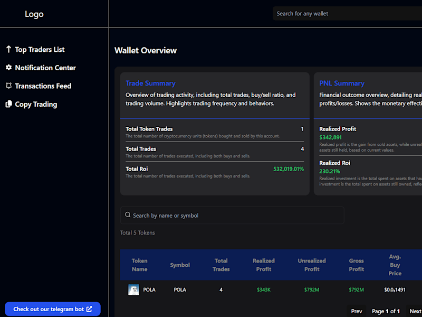
Task: Click the copy icon beside Copy Trading
Action: (x=8, y=104)
